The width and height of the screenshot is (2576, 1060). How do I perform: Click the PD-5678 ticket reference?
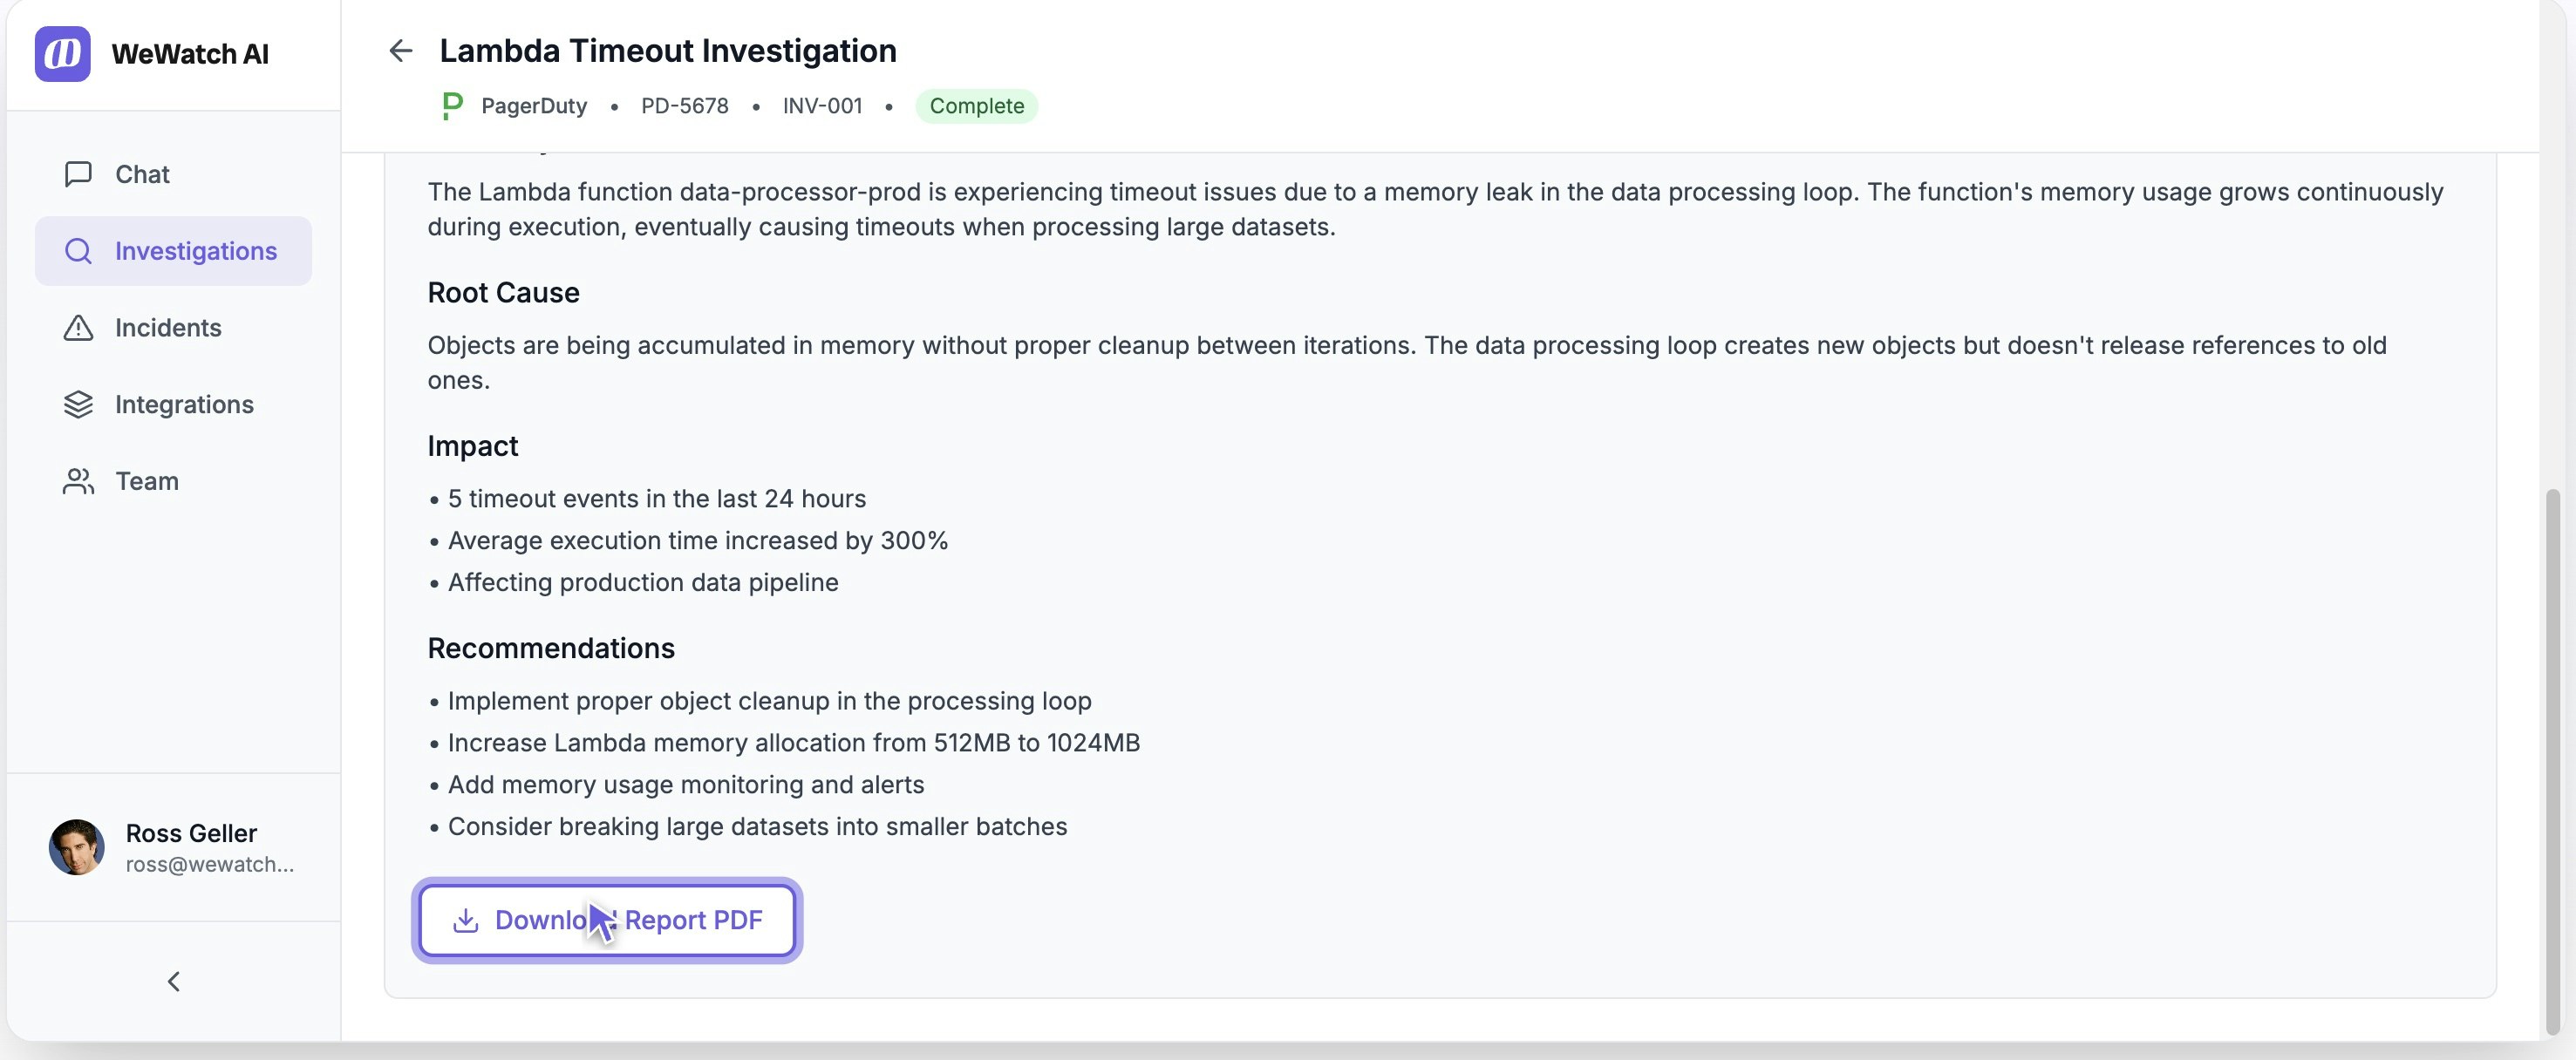[684, 105]
